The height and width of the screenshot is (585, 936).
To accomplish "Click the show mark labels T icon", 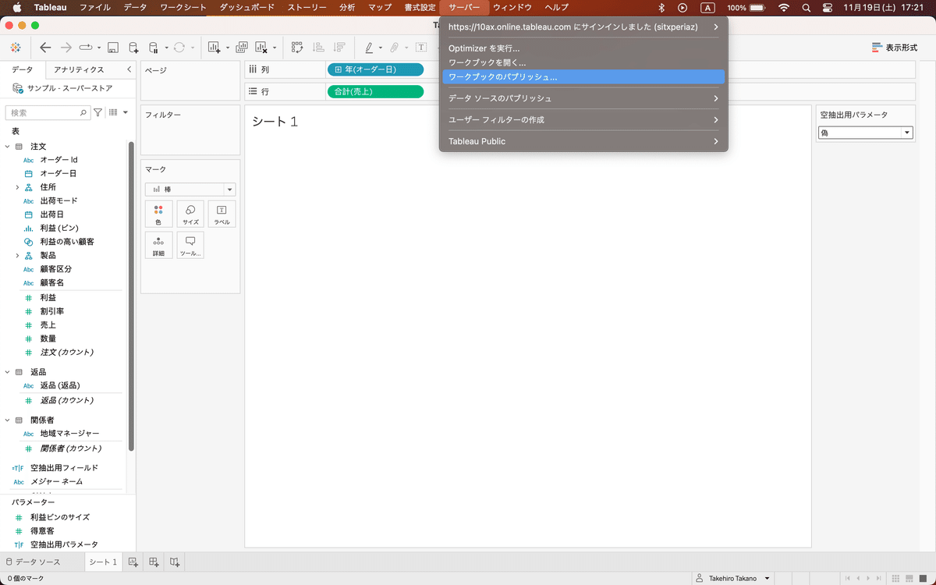I will (x=421, y=47).
